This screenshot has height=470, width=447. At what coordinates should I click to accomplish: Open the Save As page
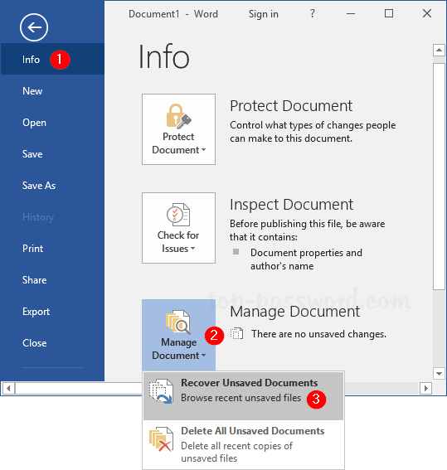coord(39,186)
